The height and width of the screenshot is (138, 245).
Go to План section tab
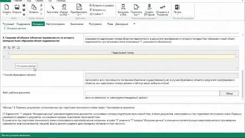click(110, 24)
